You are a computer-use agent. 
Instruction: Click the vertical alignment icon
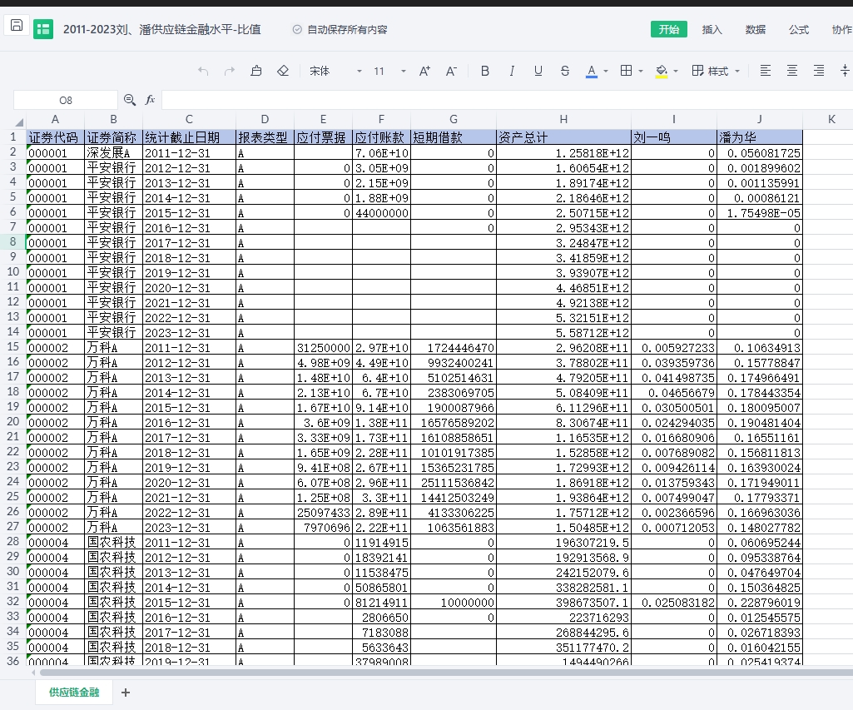coord(845,71)
